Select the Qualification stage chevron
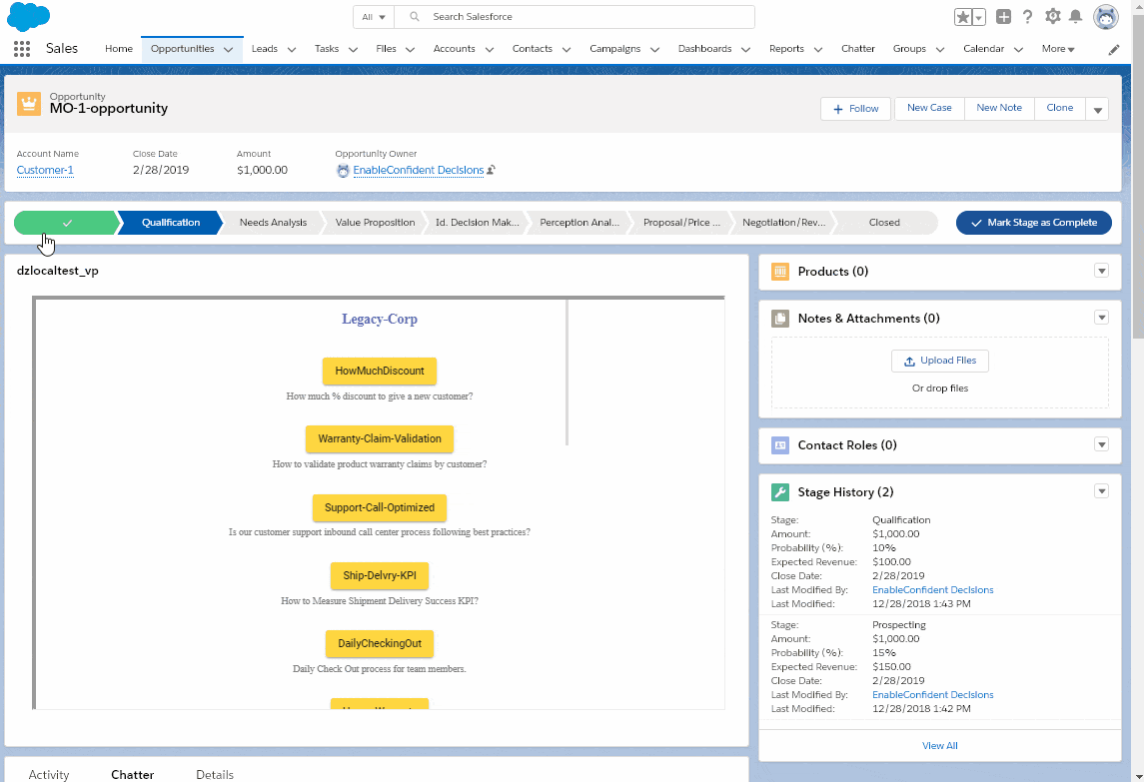1144x782 pixels. tap(168, 222)
